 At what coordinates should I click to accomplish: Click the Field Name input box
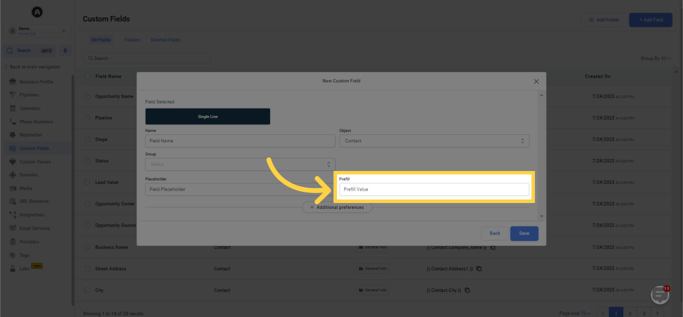(240, 141)
